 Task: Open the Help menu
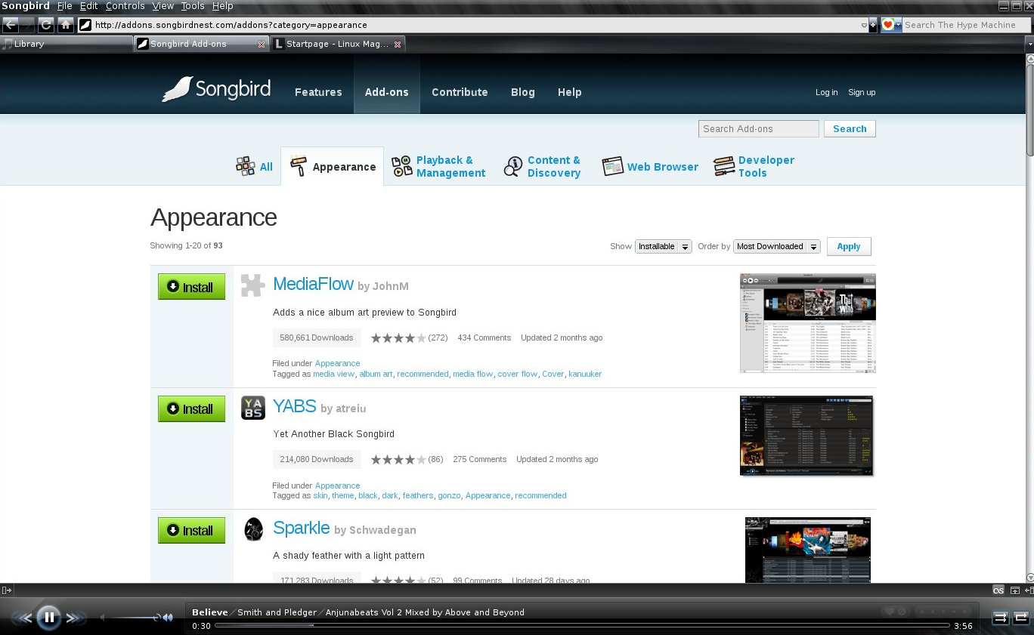(x=222, y=6)
